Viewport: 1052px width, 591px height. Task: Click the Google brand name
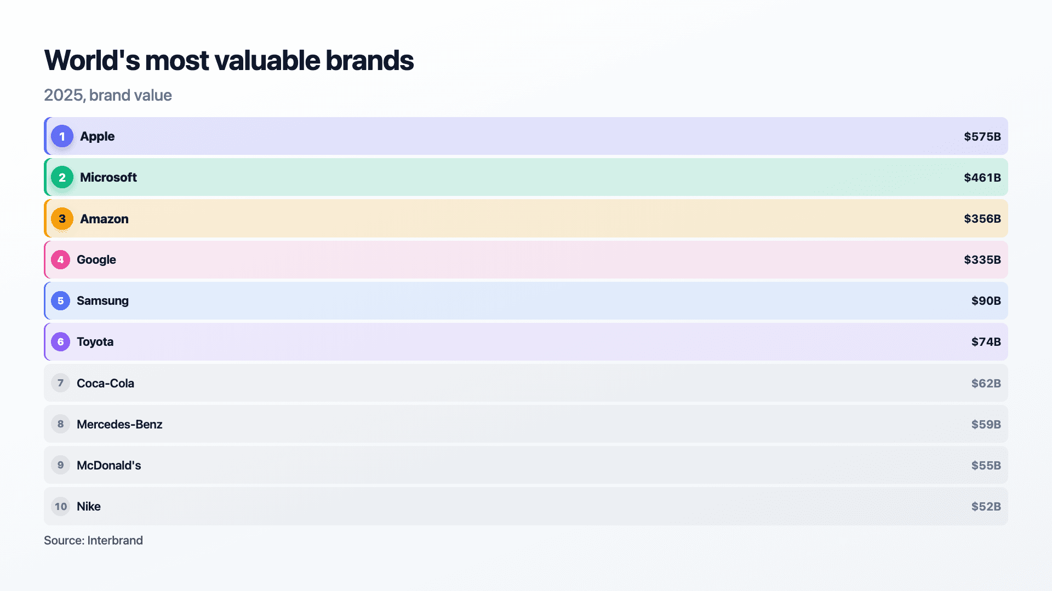tap(96, 260)
